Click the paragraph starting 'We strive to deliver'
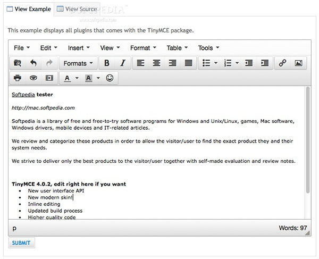Screen dimensions: 319x259 [154, 161]
